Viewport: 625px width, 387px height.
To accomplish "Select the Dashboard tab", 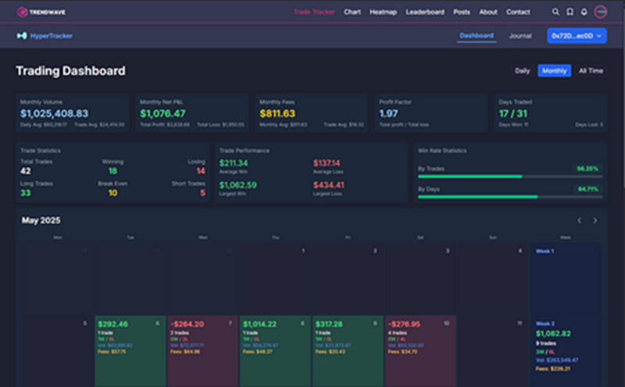I will (477, 36).
